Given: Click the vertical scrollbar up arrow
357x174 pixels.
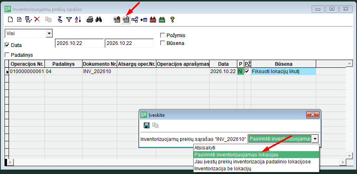Looking at the screenshot, I should pyautogui.click(x=349, y=64).
